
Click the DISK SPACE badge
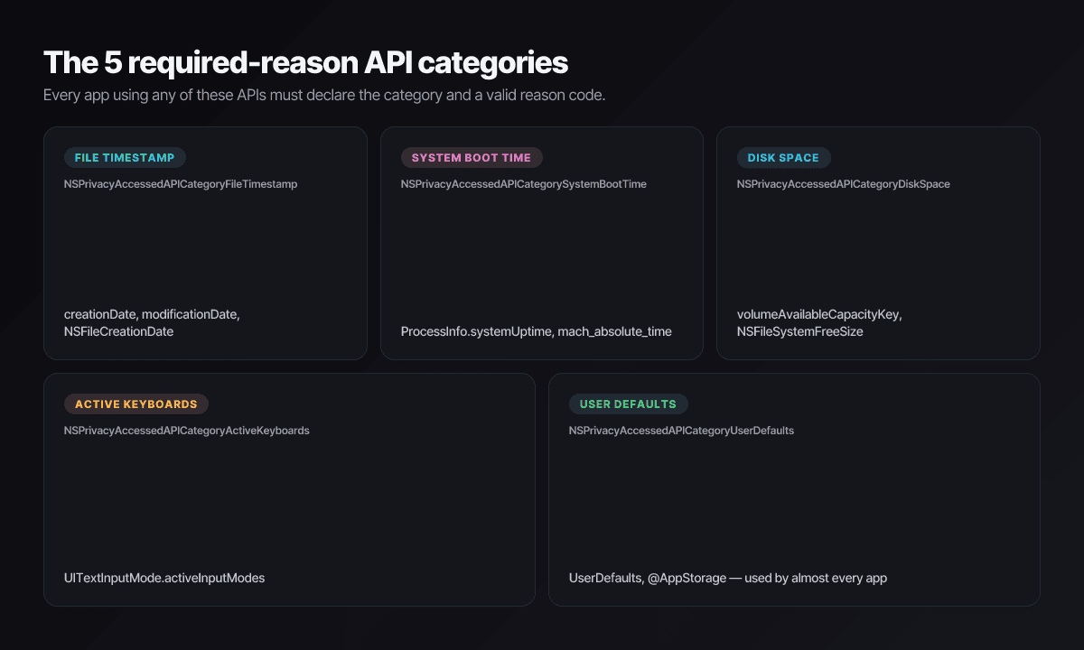click(x=783, y=158)
